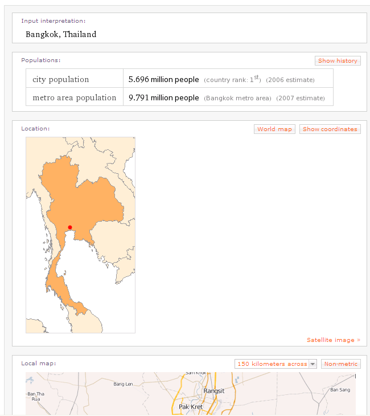Click the Populations section heading
This screenshot has height=416, width=370.
pos(41,60)
